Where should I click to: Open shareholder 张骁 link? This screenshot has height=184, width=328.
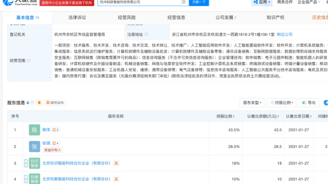click(x=46, y=143)
